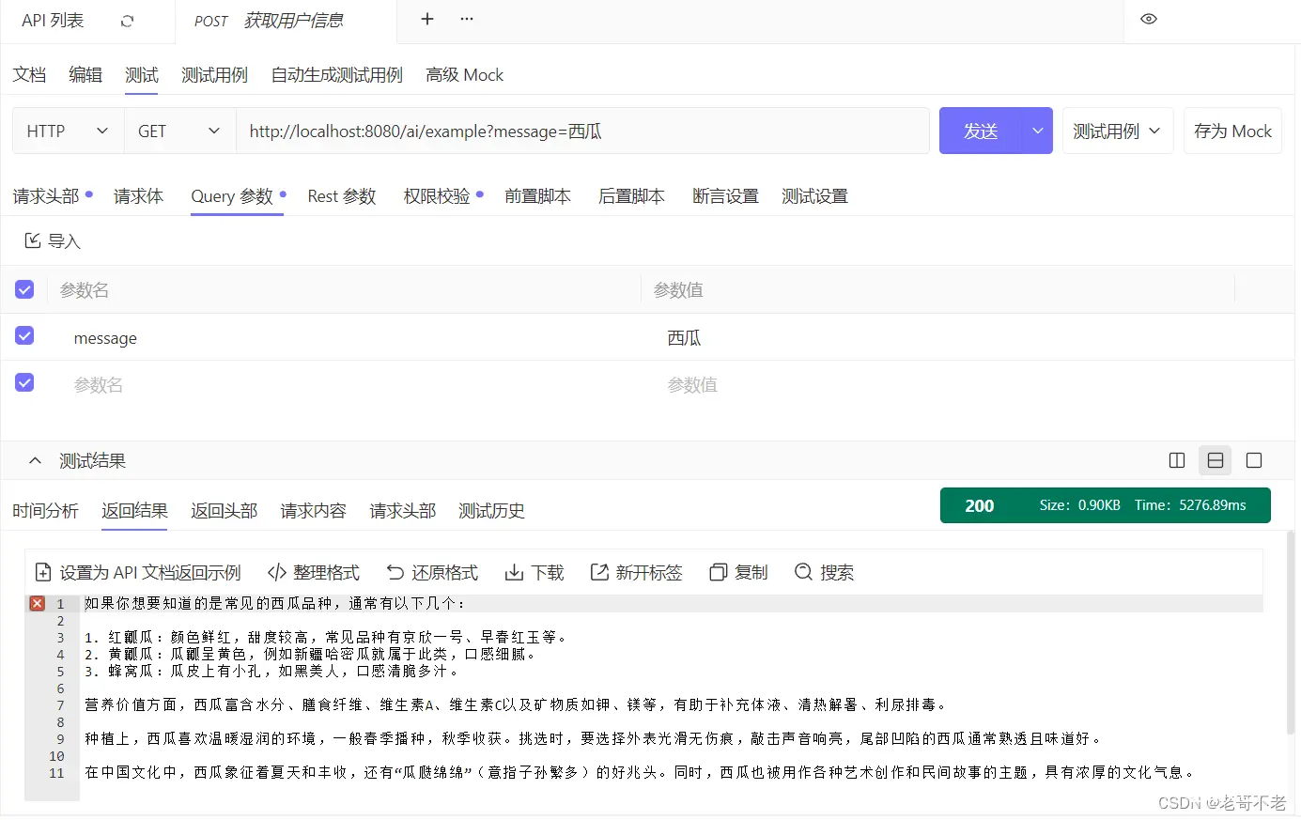Expand the send button dropdown arrow

1037,131
